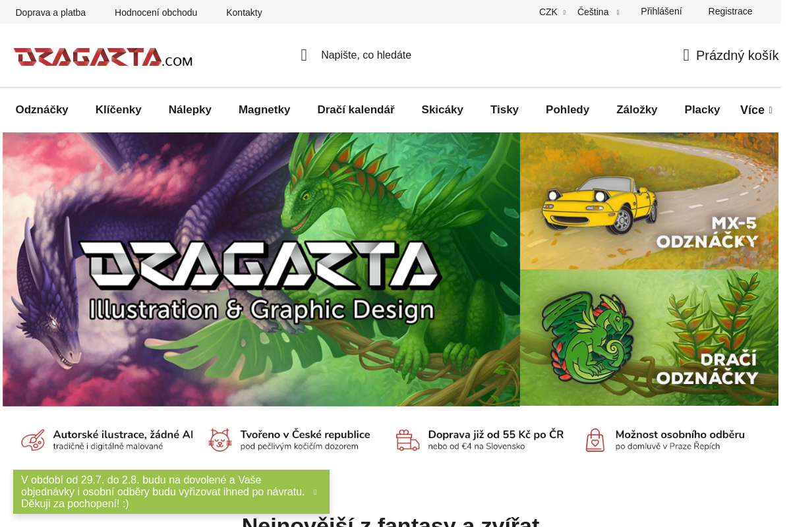Click the shopping bag personal pickup icon
This screenshot has height=527, width=791.
click(x=595, y=440)
